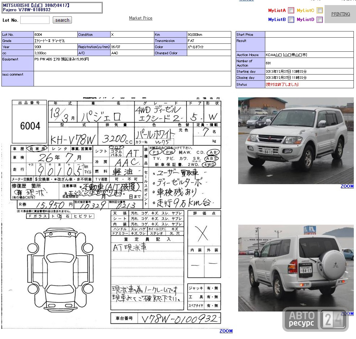The height and width of the screenshot is (339, 356).
Task: Select equipment text PS PW ABS
Action: point(43,59)
